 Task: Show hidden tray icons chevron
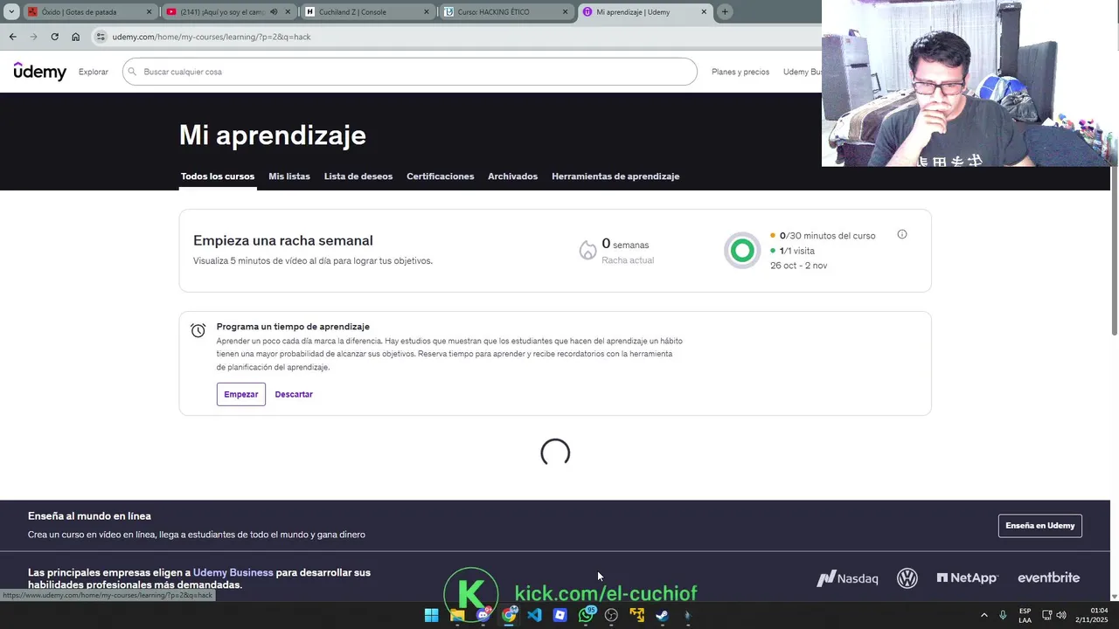pyautogui.click(x=983, y=615)
